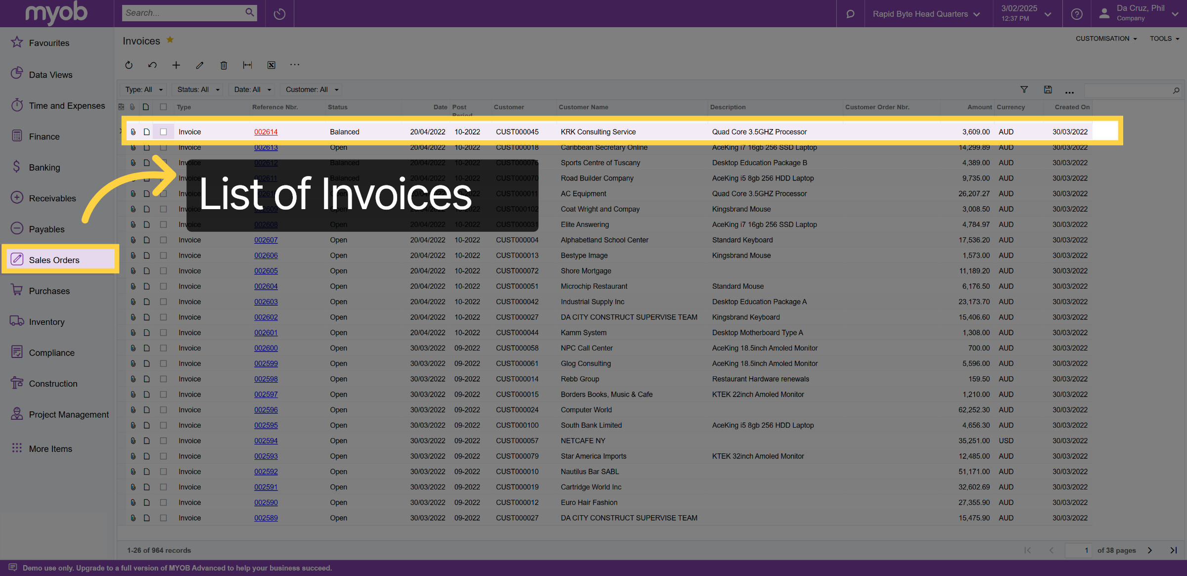Tick the checkbox for invoice 002607
Screen dimensions: 1187x576
163,240
